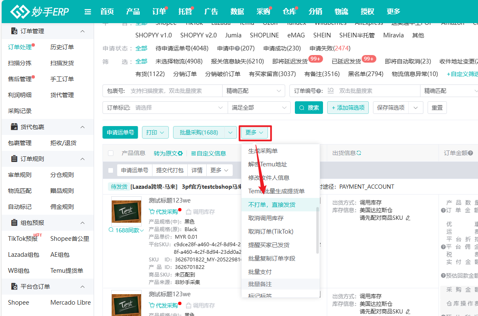Click the 平台仓订单 section icon
478x316 pixels.
tap(14, 287)
